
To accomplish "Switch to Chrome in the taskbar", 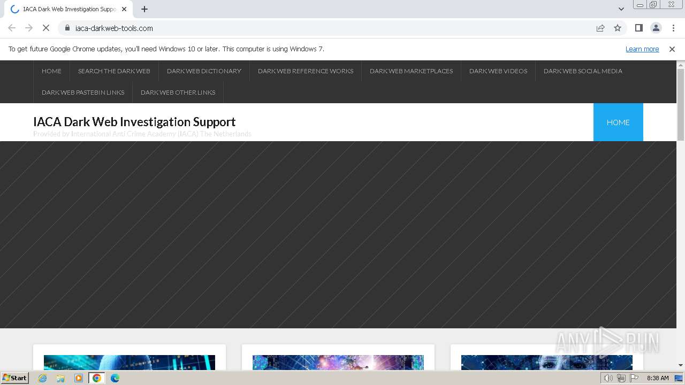I will [97, 378].
